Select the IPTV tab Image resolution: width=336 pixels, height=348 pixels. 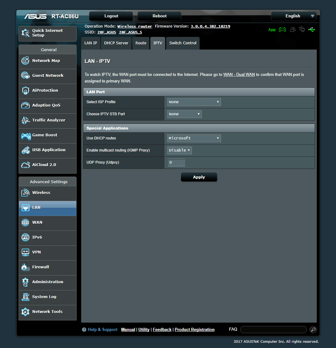(158, 43)
